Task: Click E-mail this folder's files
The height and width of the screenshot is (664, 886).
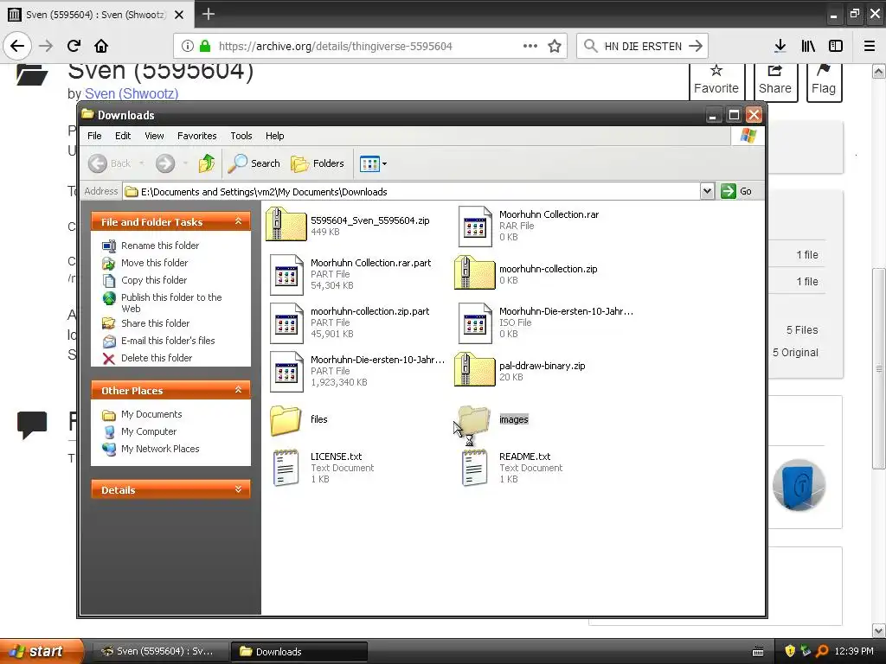Action: (168, 341)
